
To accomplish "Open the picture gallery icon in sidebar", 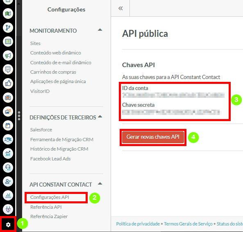I will [8, 111].
